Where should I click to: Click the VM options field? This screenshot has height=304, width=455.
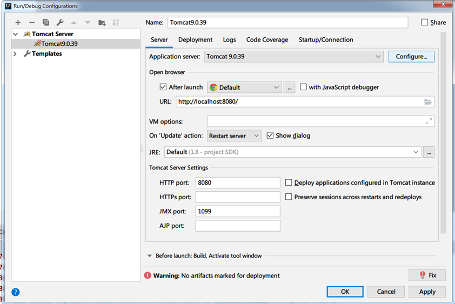coord(320,121)
